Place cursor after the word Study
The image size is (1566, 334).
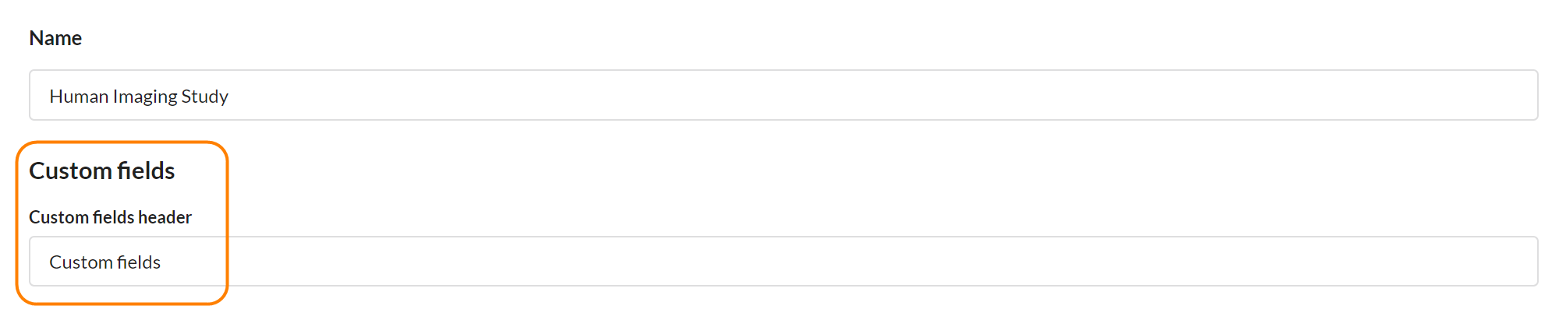(x=229, y=97)
